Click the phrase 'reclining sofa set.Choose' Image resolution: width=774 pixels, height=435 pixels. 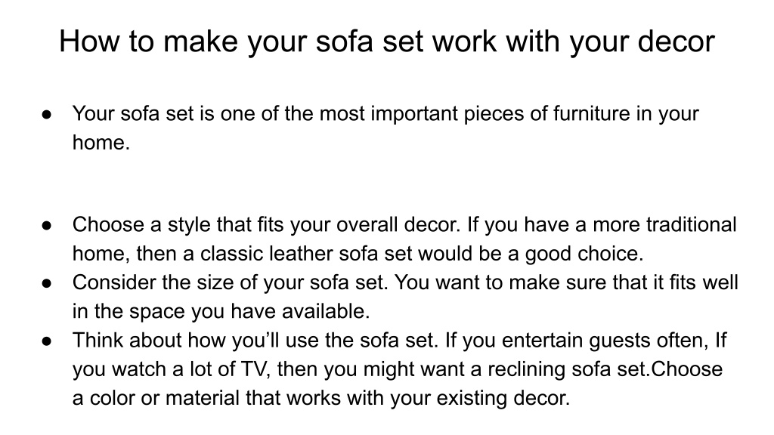tap(605, 369)
